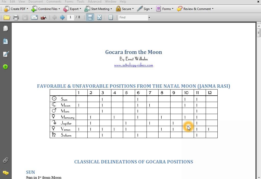Click the Combine Files icon
Image resolution: width=261 pixels, height=179 pixels.
[34, 9]
